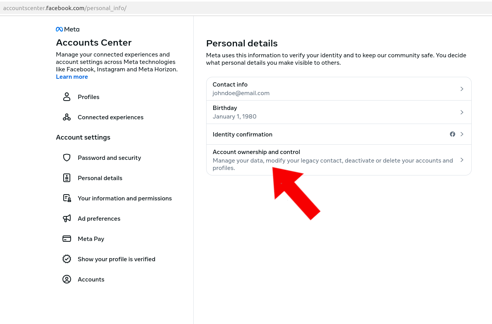Image resolution: width=492 pixels, height=324 pixels.
Task: Click the Meta logo
Action: coord(68,29)
